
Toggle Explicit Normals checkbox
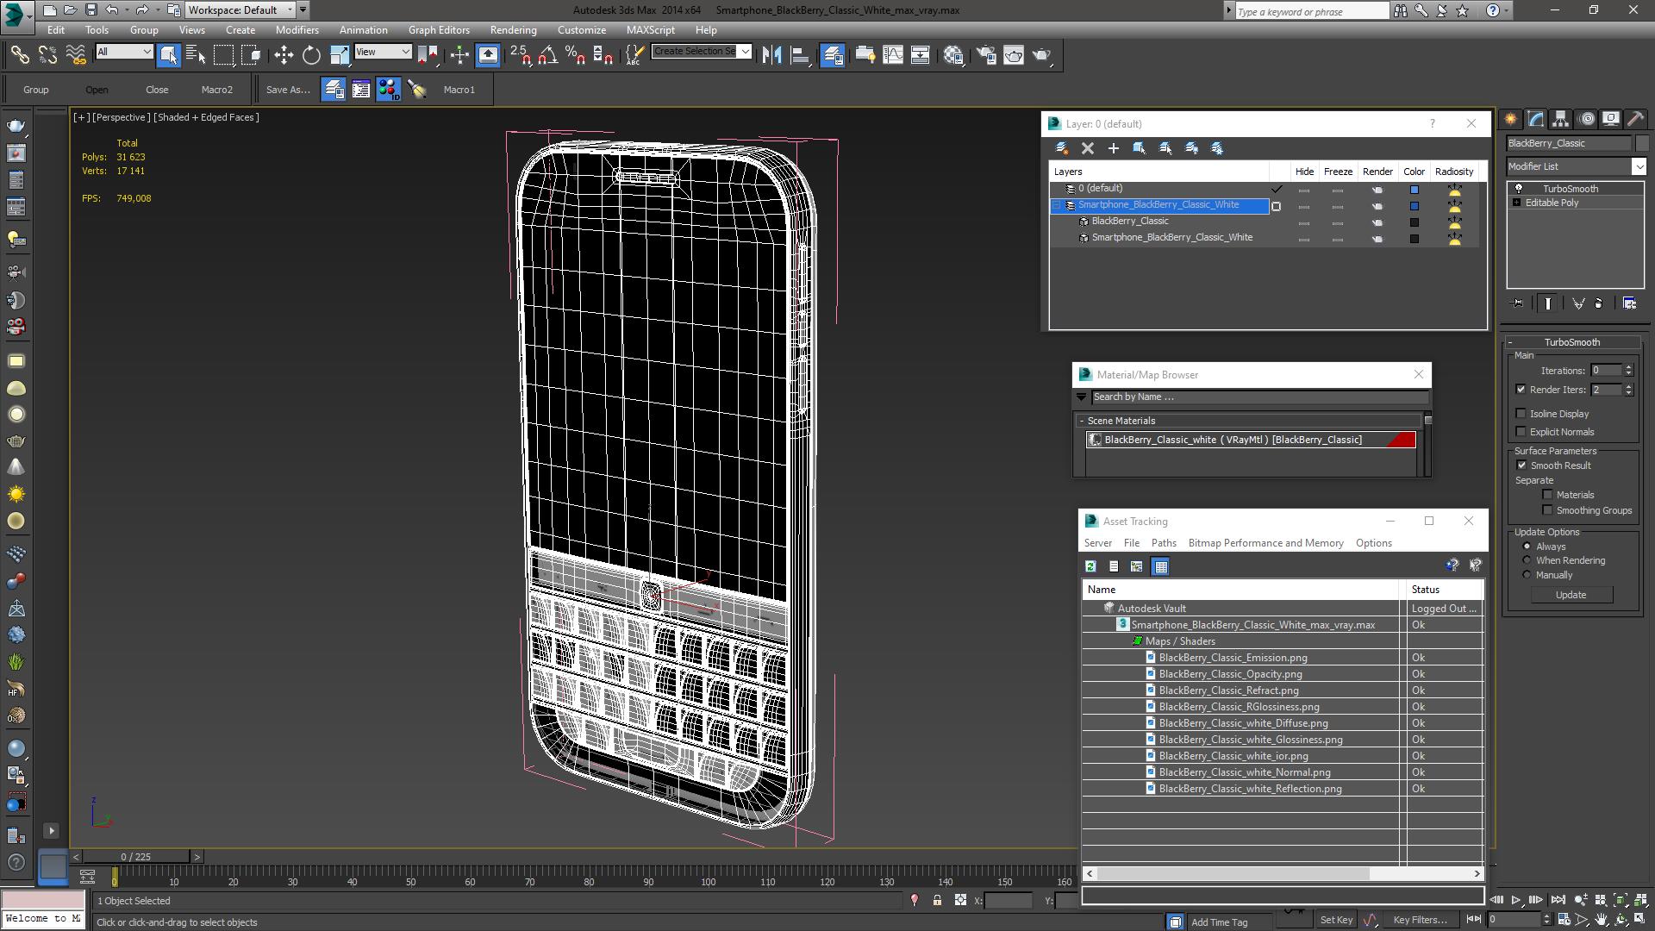coord(1521,432)
